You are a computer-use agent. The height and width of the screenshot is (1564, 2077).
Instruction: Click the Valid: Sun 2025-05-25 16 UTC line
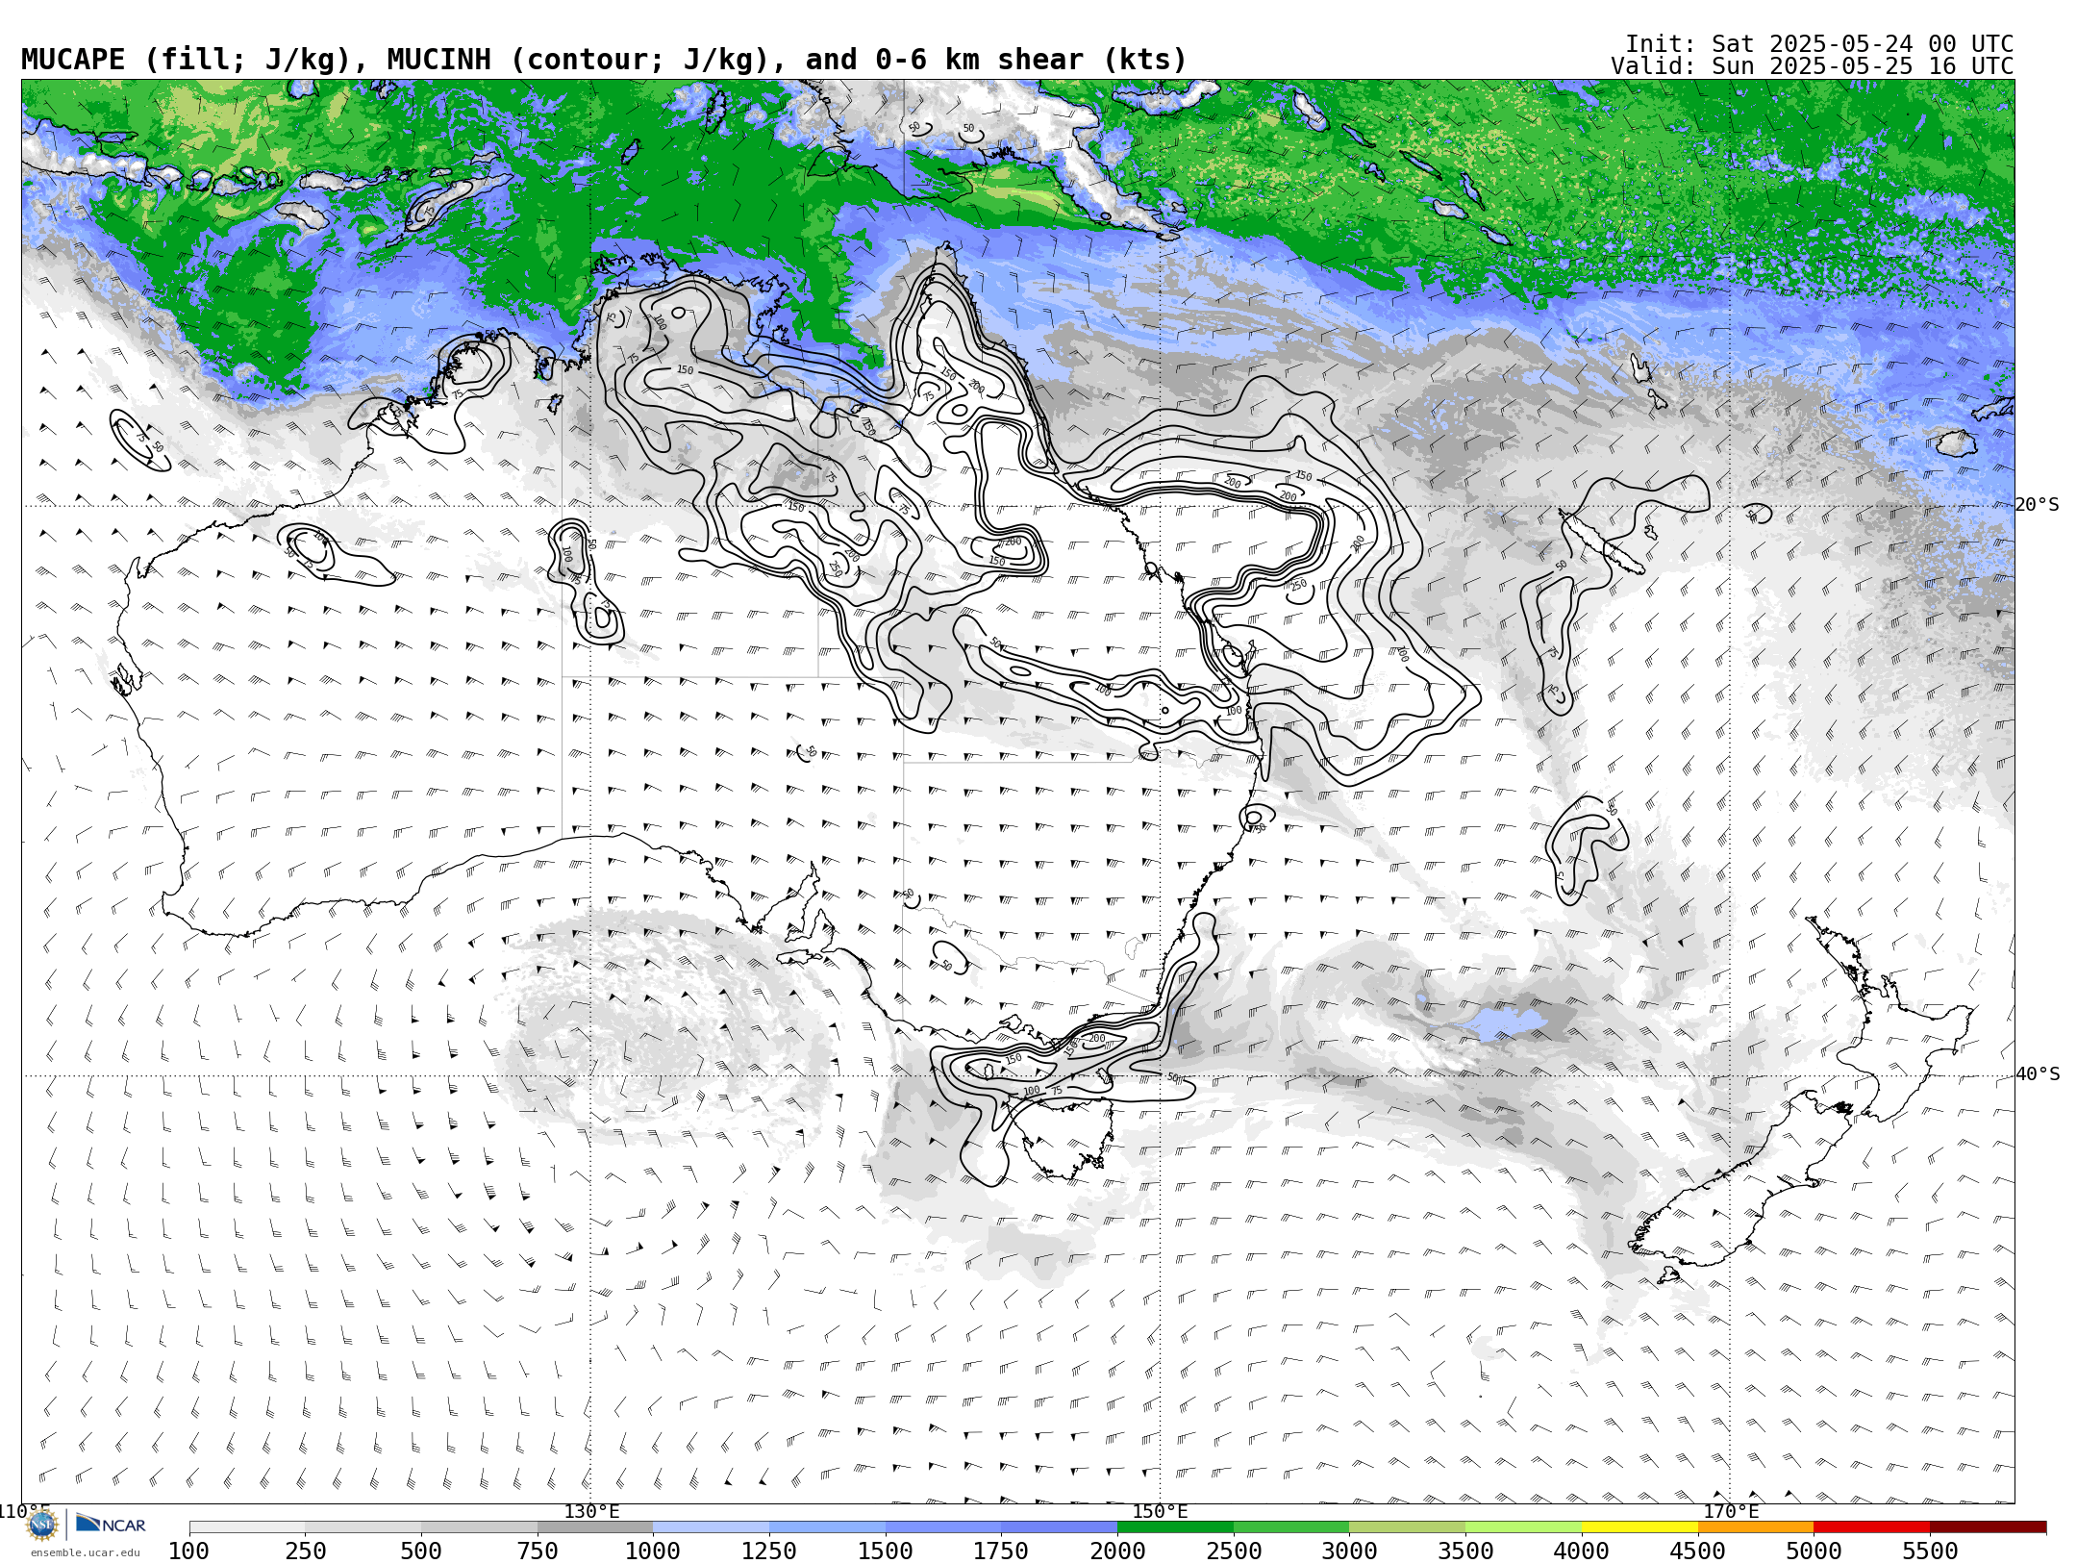click(x=1812, y=66)
